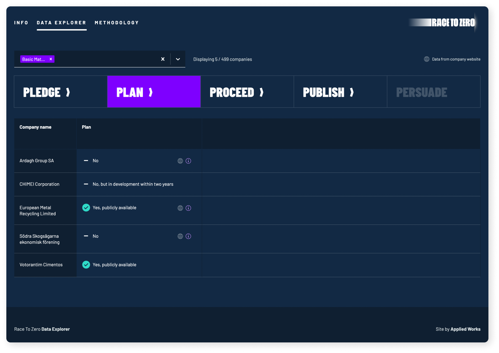This screenshot has height=353, width=499.
Task: Switch to the METHODOLOGY tab
Action: click(117, 22)
